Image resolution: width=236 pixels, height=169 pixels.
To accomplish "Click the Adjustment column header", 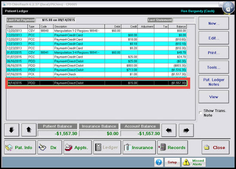I will [x=146, y=26].
